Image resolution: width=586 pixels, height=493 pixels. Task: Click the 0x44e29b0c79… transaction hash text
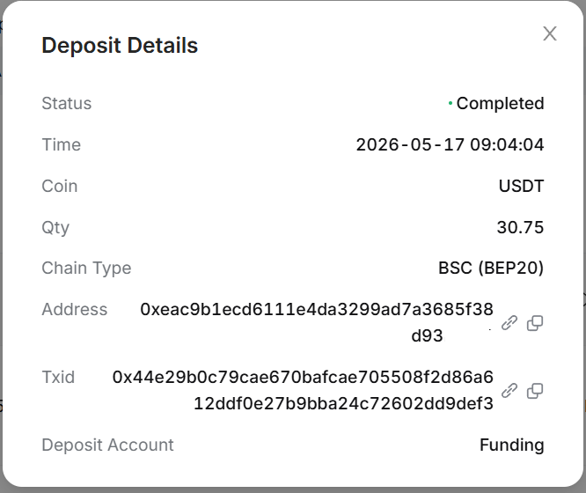[x=303, y=390]
